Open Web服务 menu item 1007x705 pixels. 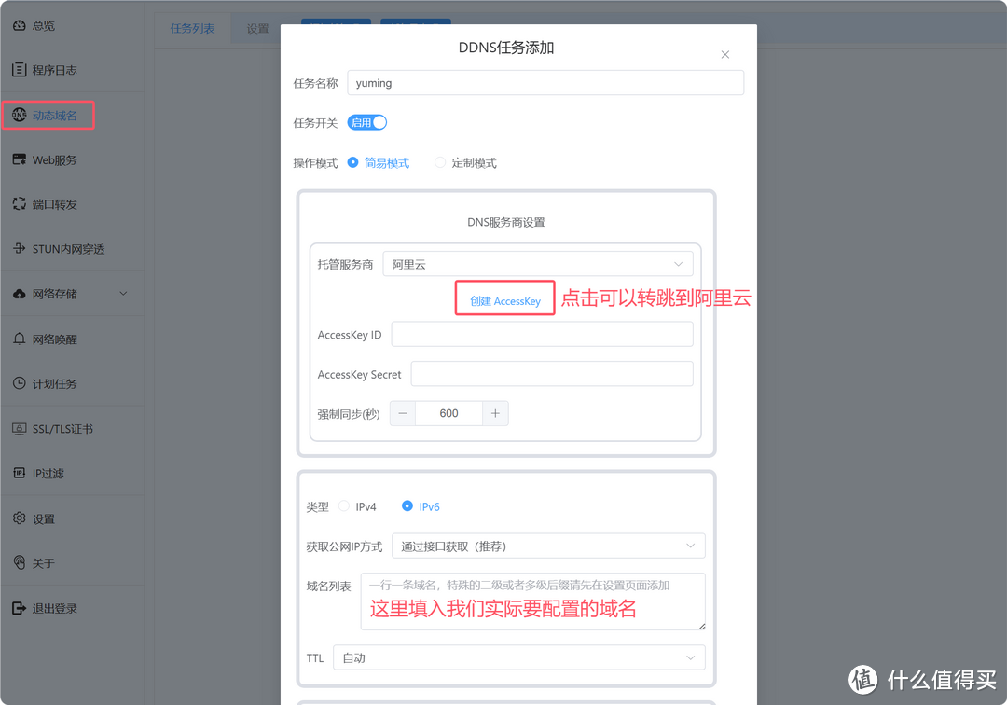[x=72, y=159]
